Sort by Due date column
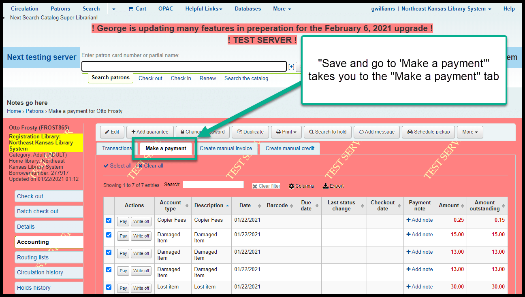 click(309, 206)
